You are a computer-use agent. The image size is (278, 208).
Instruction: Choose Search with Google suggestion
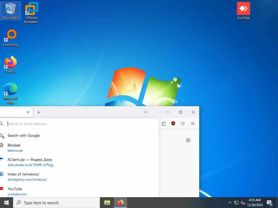(79, 135)
